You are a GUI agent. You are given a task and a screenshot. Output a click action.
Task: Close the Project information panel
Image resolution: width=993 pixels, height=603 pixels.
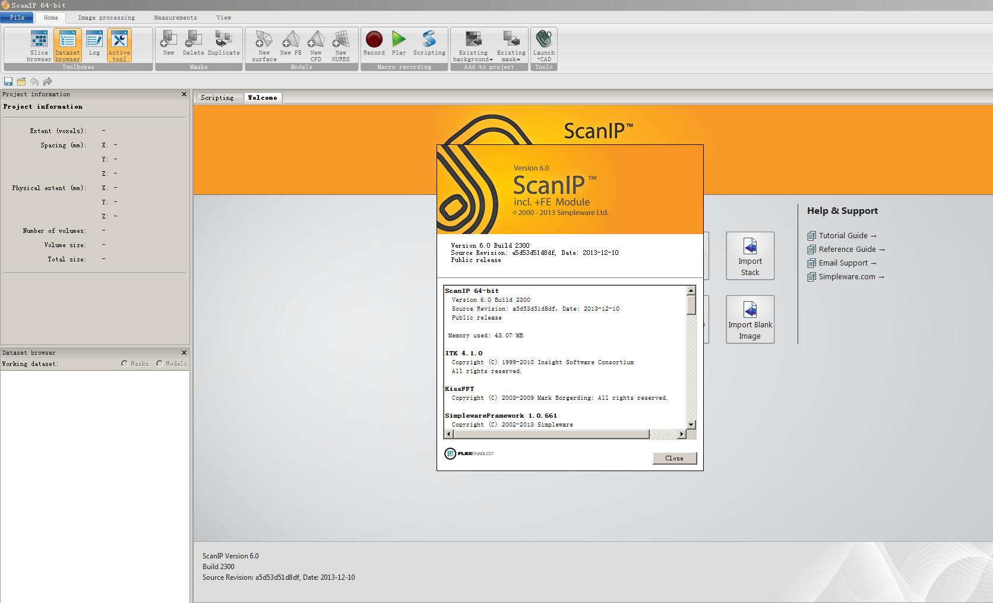[184, 94]
